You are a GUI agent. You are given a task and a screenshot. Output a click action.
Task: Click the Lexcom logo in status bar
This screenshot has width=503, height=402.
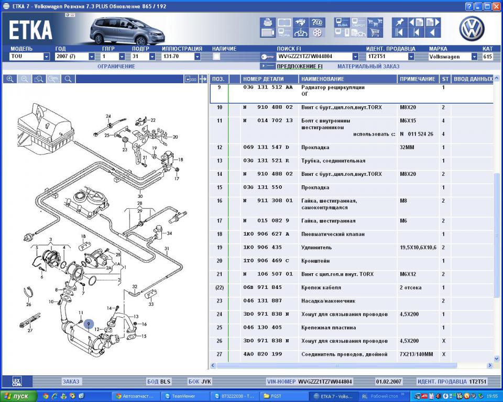(x=17, y=382)
